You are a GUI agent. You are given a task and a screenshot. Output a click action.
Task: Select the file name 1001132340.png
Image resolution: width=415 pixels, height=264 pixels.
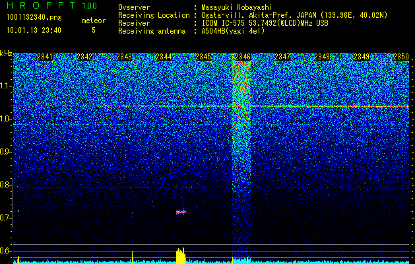[34, 18]
